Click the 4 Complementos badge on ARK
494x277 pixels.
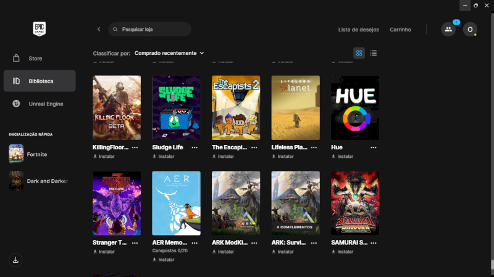(x=295, y=227)
